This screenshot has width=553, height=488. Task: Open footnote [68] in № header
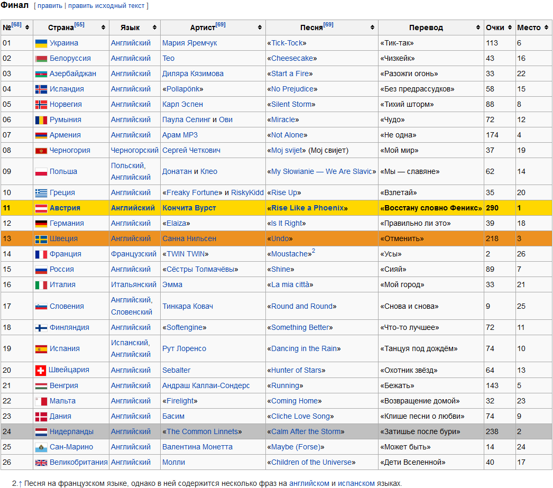pyautogui.click(x=16, y=25)
